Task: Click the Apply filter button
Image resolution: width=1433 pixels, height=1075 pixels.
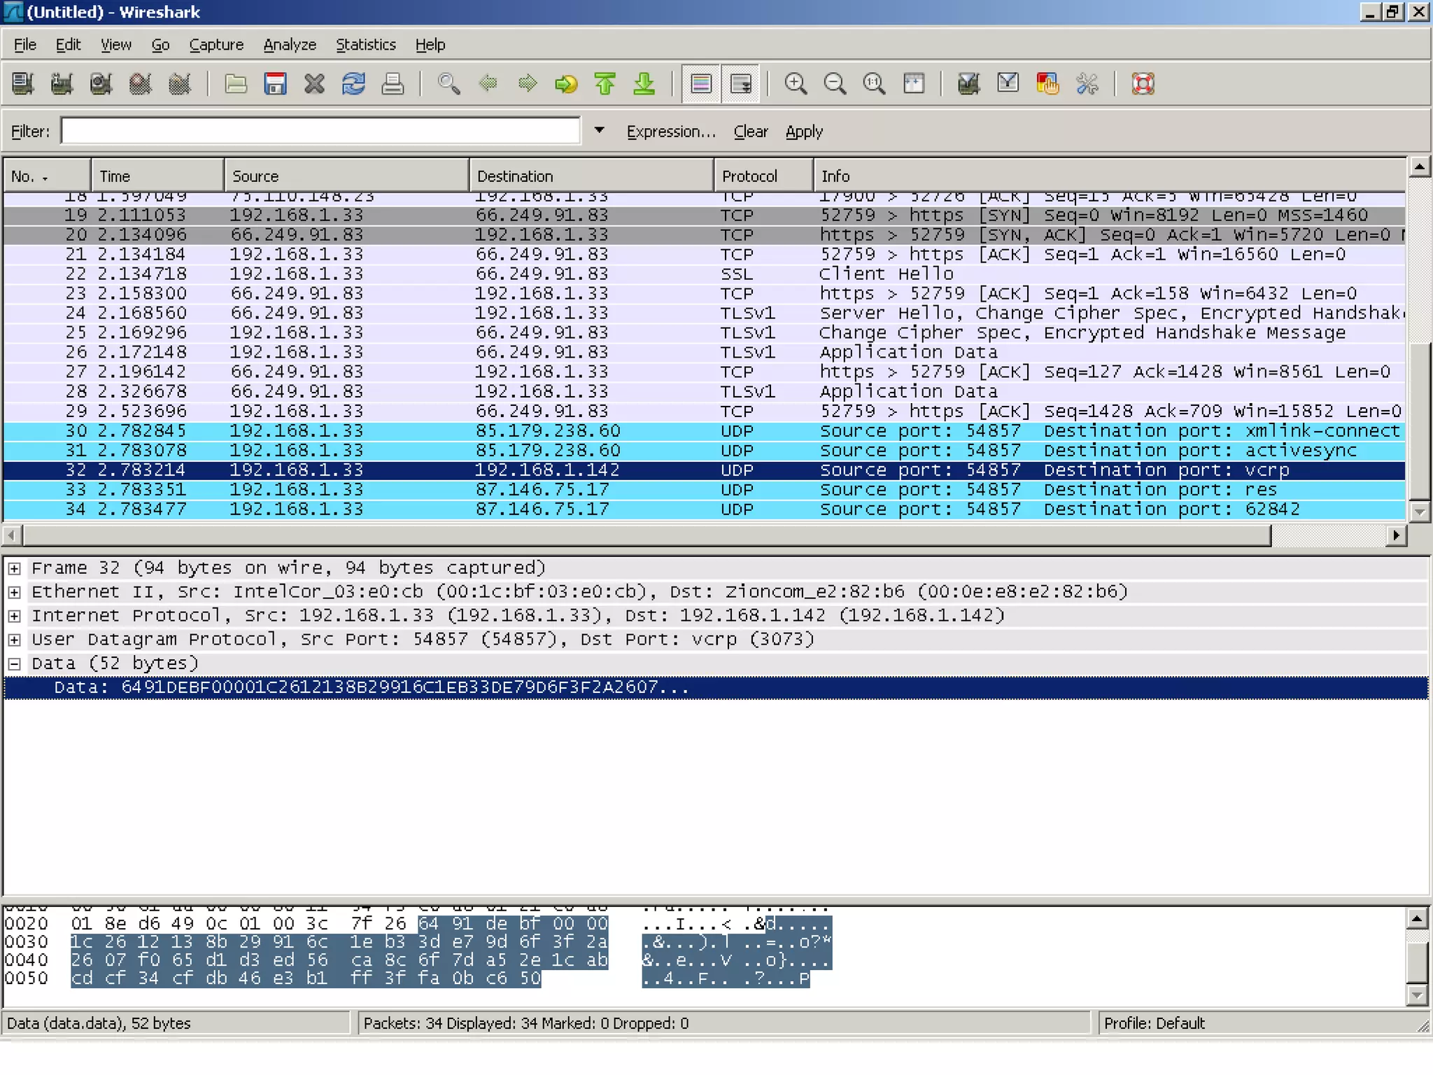Action: point(803,132)
